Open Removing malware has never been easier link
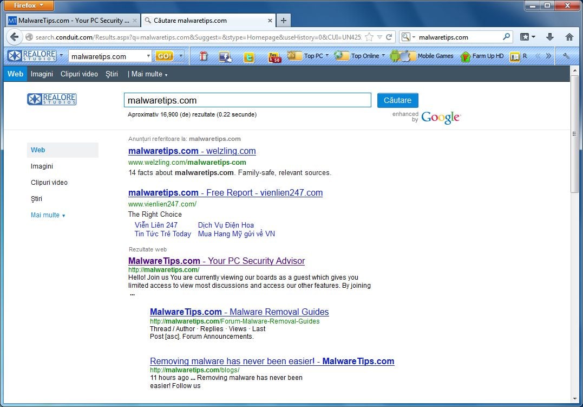The height and width of the screenshot is (407, 583). click(x=272, y=361)
